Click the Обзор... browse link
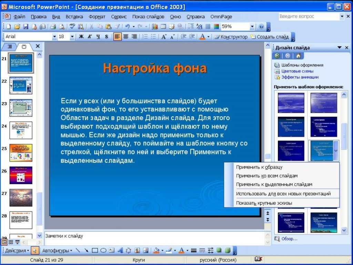The height and width of the screenshot is (265, 353). (289, 239)
